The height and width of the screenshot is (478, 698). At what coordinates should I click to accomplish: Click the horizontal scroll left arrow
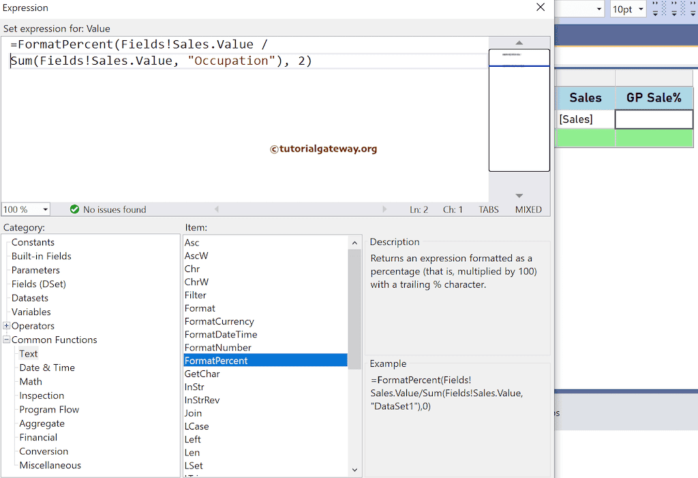click(217, 209)
